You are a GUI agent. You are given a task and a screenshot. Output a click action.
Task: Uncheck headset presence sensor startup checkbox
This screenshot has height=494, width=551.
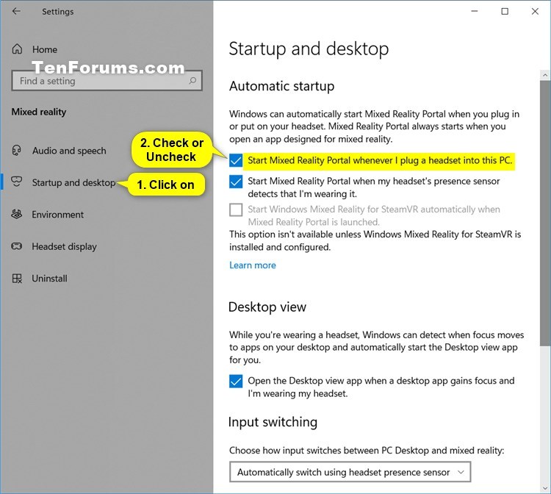pyautogui.click(x=236, y=182)
